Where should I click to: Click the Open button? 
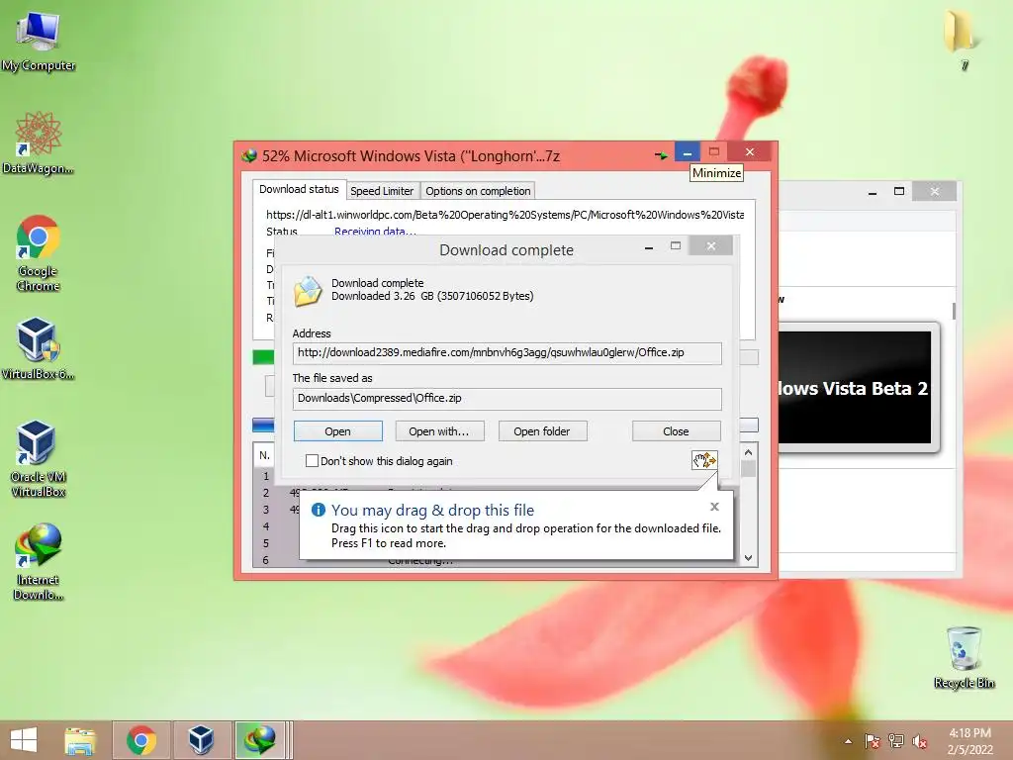pyautogui.click(x=338, y=431)
